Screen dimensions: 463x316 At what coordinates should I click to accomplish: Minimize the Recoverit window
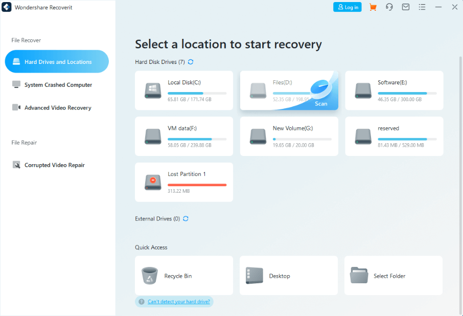point(438,7)
